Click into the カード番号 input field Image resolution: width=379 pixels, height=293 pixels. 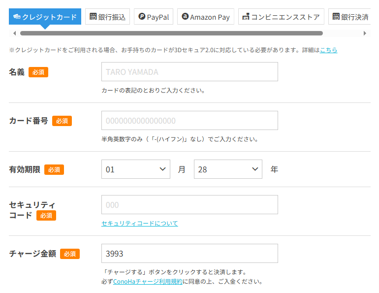[x=189, y=121]
